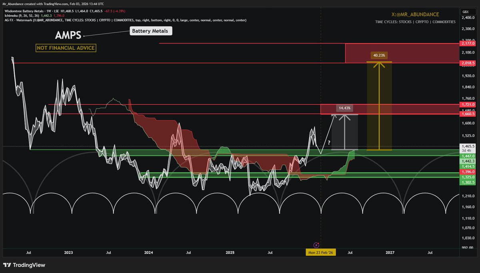Click the 2027 label on the time axis
480x273 pixels.
point(390,253)
